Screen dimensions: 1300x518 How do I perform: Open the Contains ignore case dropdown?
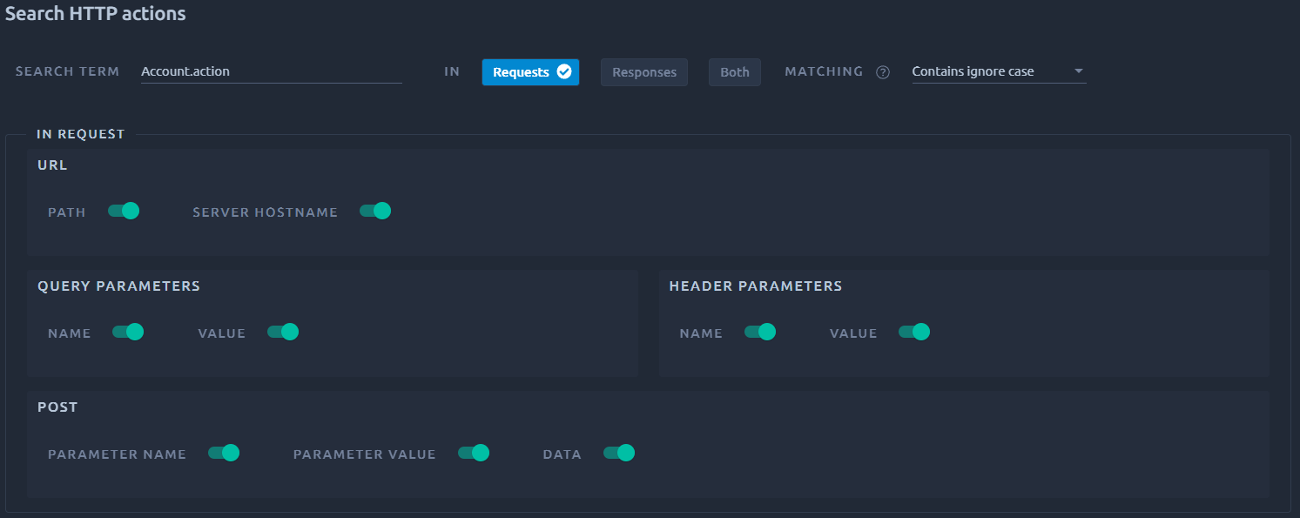click(x=999, y=71)
